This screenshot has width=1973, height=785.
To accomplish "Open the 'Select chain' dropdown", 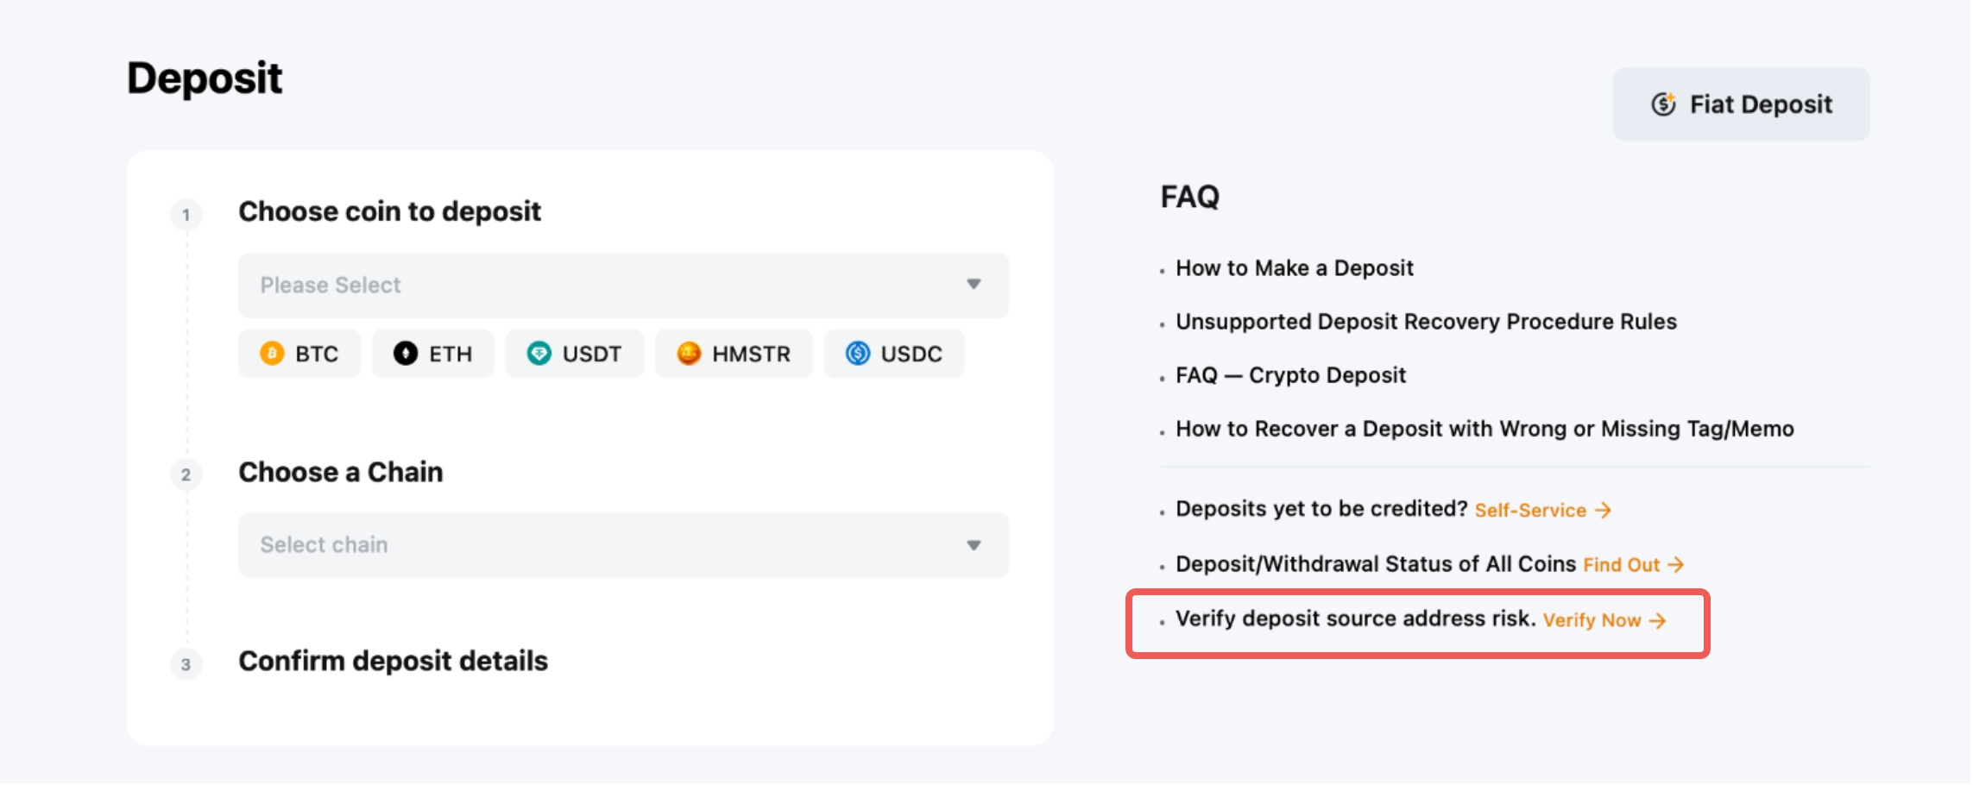I will point(604,545).
